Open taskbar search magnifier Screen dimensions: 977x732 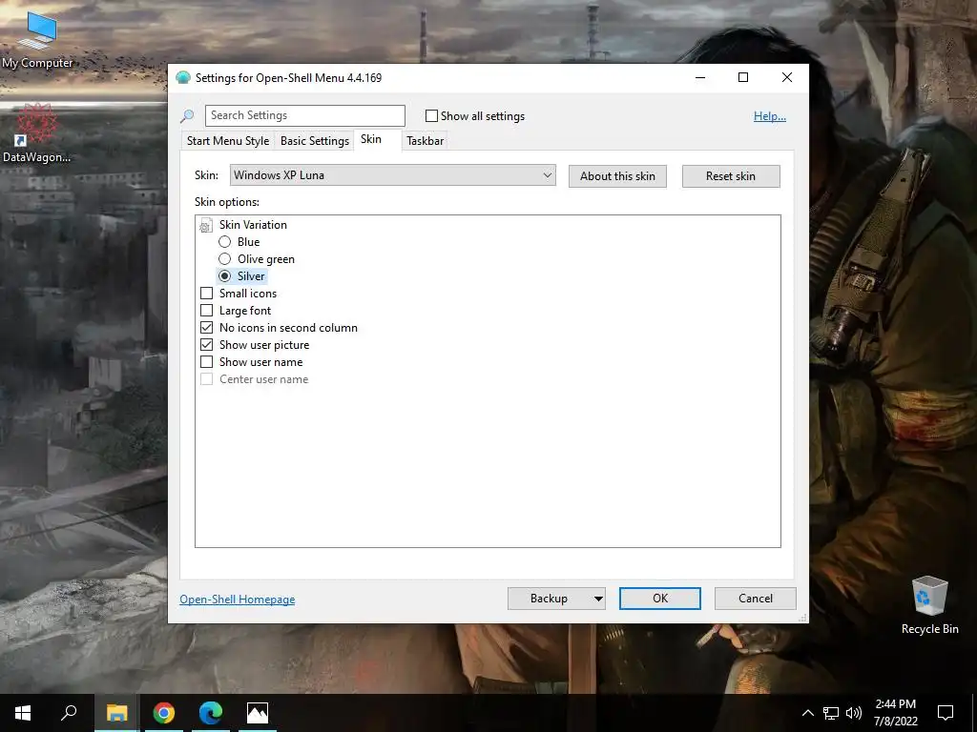69,713
